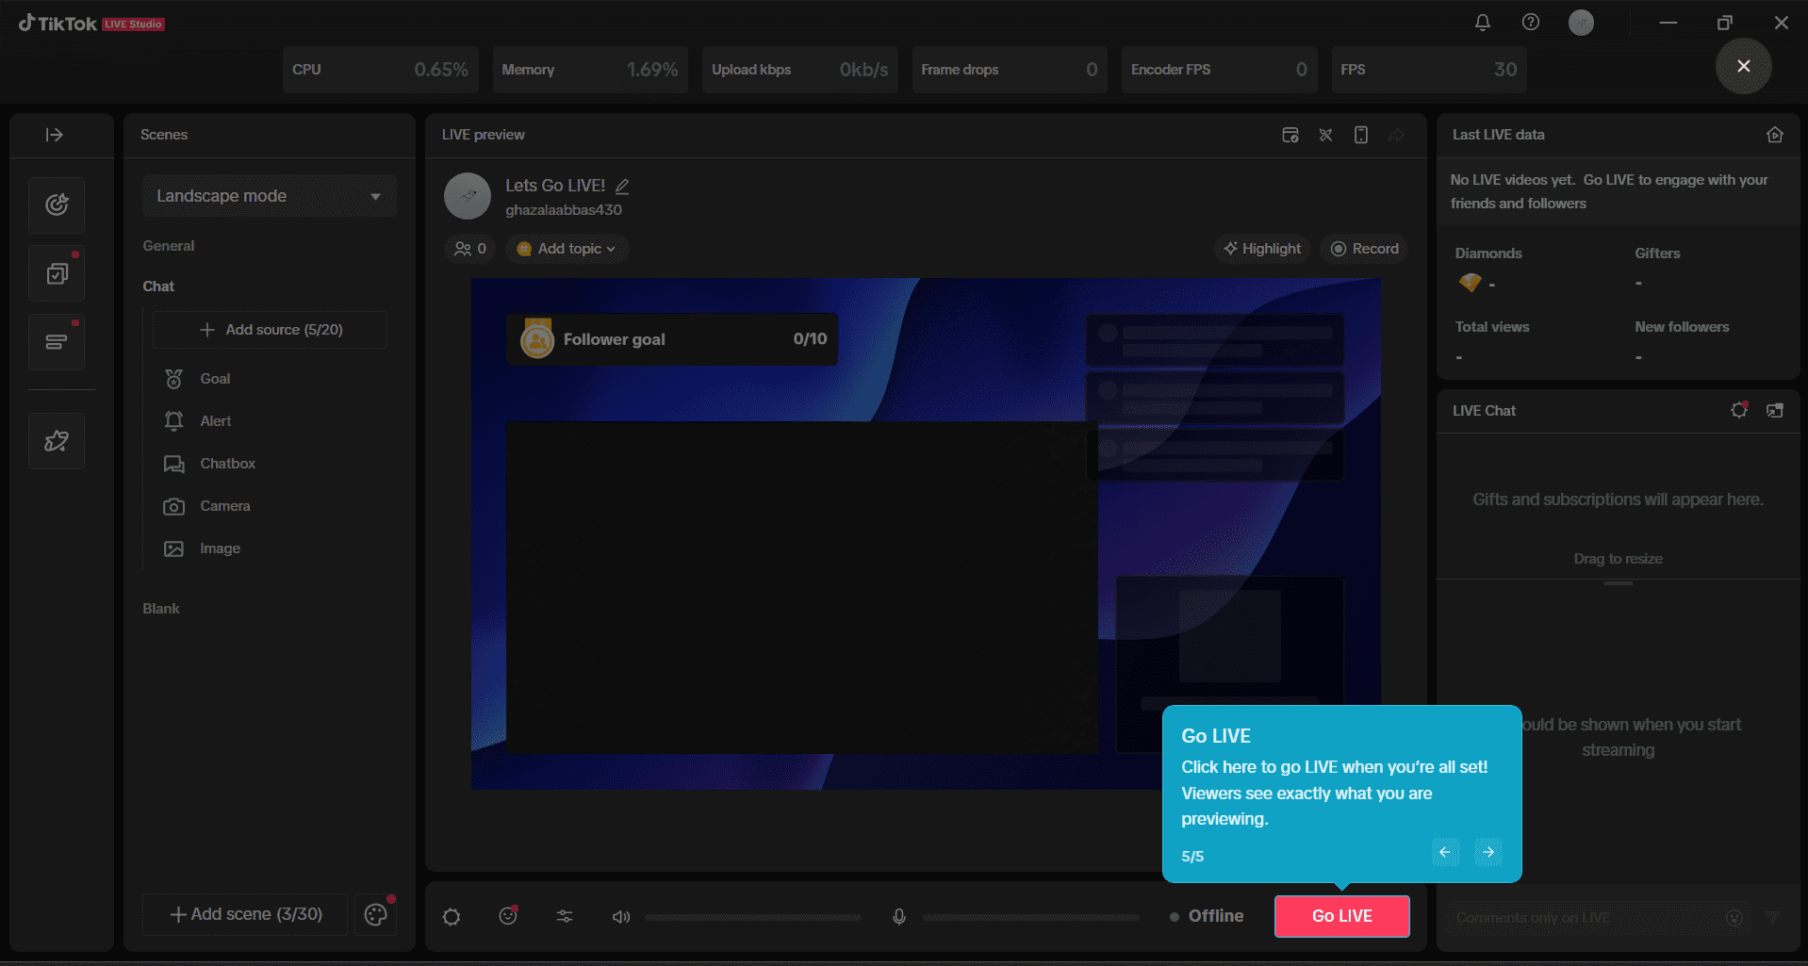This screenshot has width=1808, height=966.
Task: Open the Goals panel in the left sidebar
Action: tap(57, 205)
